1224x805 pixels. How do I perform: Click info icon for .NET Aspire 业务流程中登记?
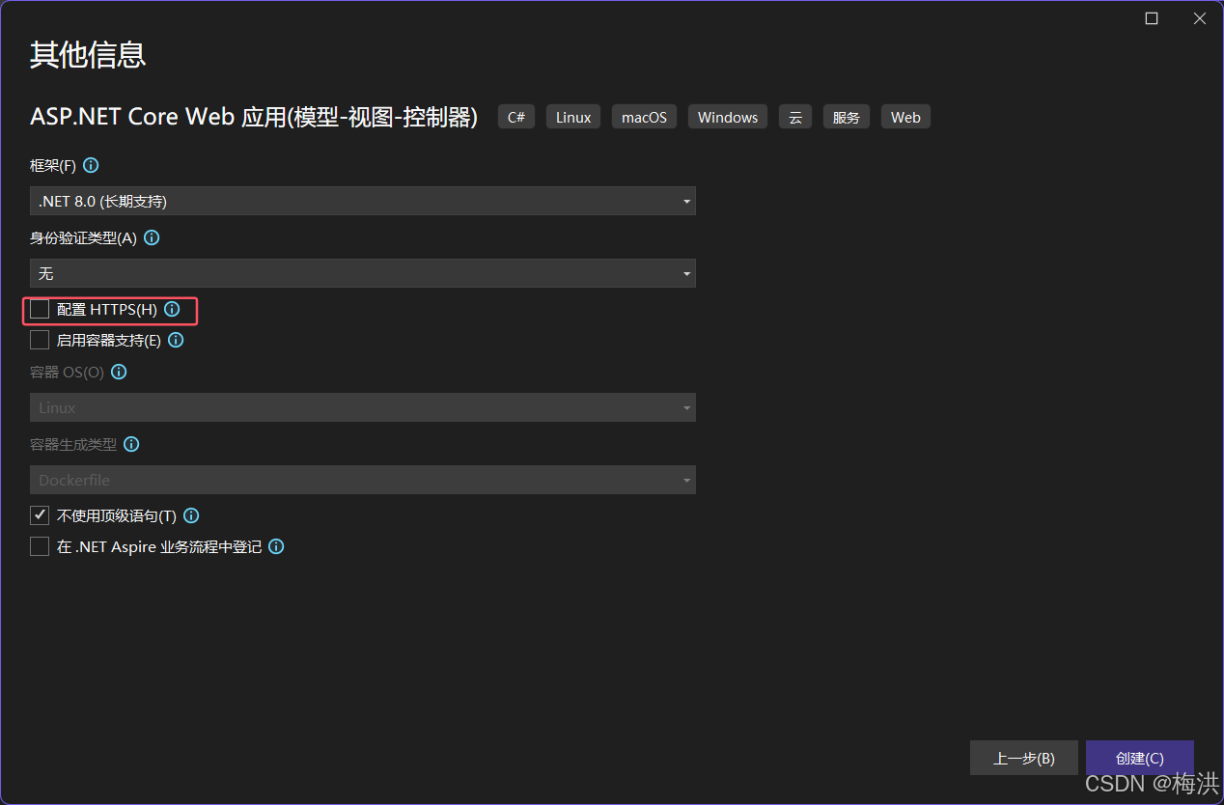coord(276,546)
